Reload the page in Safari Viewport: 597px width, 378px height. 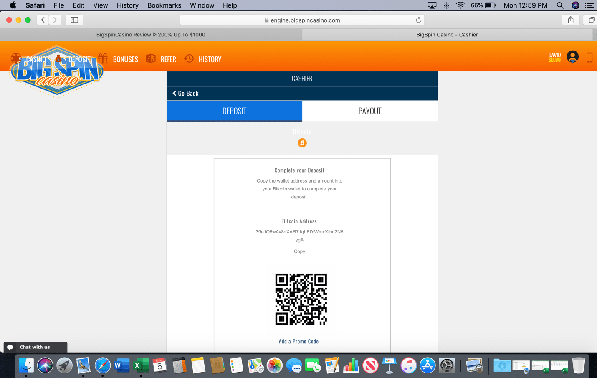tap(418, 20)
